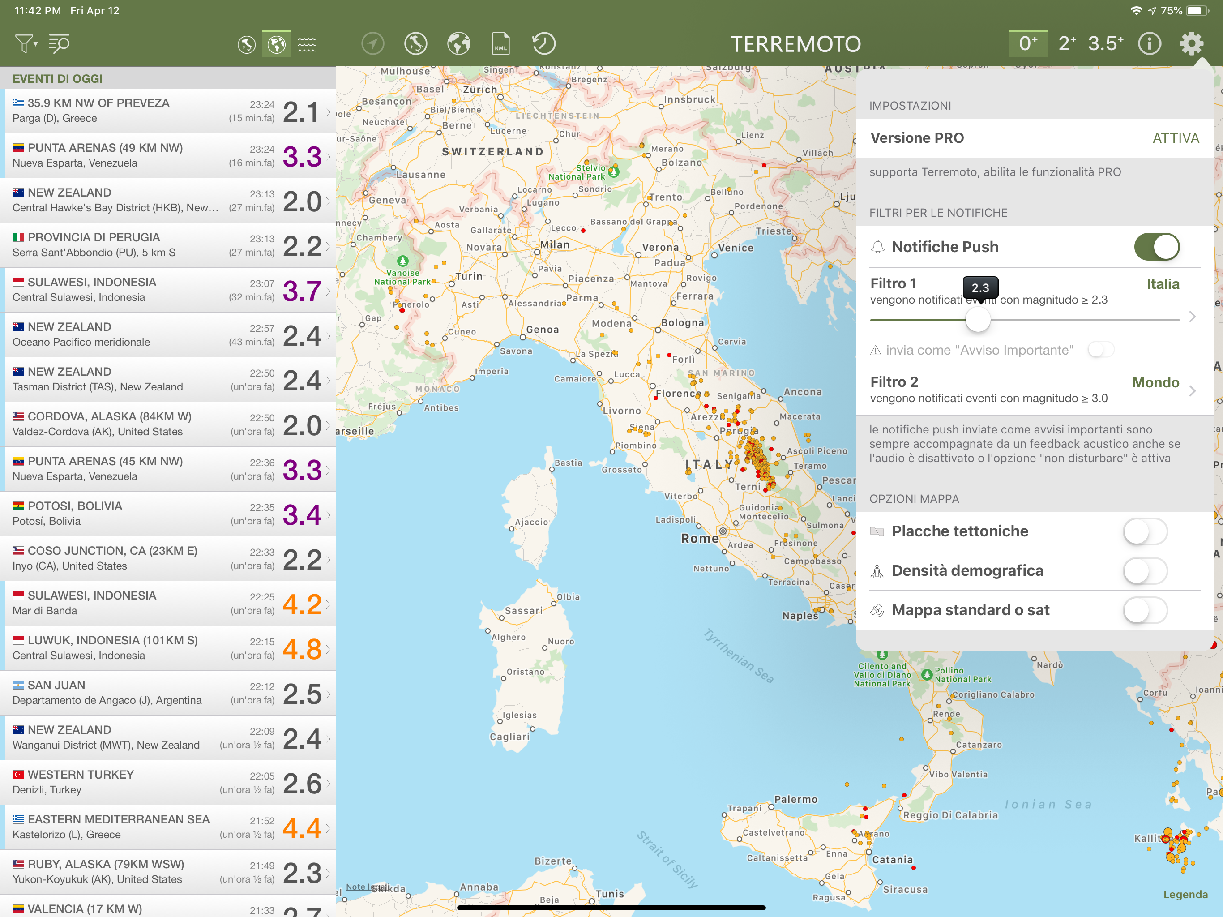Tap the KML export icon

(501, 44)
